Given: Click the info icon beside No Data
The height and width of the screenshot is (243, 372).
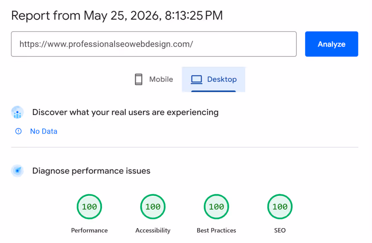Looking at the screenshot, I should pos(18,131).
